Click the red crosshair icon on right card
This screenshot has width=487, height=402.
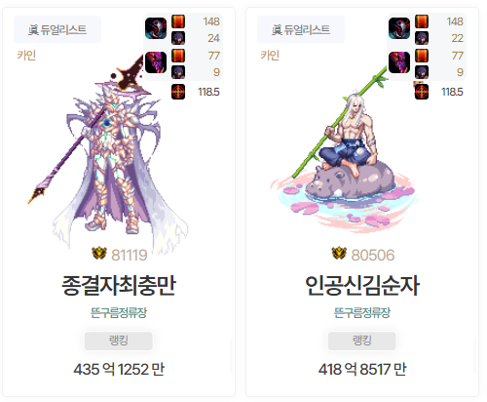tap(422, 92)
